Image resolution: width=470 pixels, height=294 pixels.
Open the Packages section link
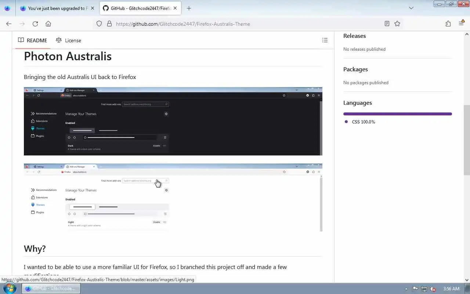pyautogui.click(x=355, y=69)
